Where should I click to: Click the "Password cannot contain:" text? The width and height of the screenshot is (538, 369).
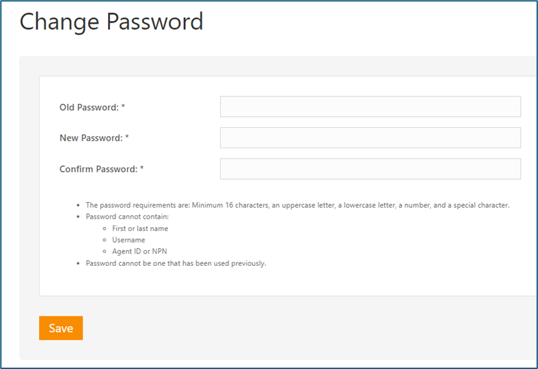coord(127,217)
